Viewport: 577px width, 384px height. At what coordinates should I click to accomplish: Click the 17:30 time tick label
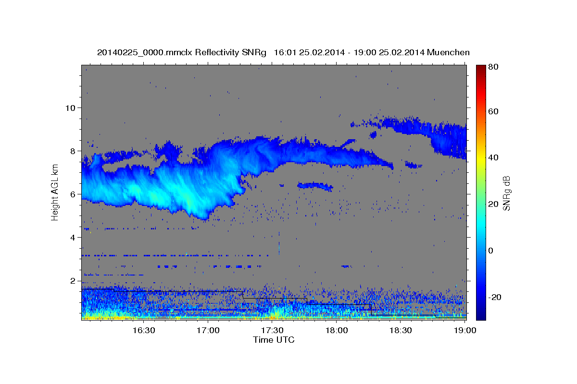click(272, 330)
